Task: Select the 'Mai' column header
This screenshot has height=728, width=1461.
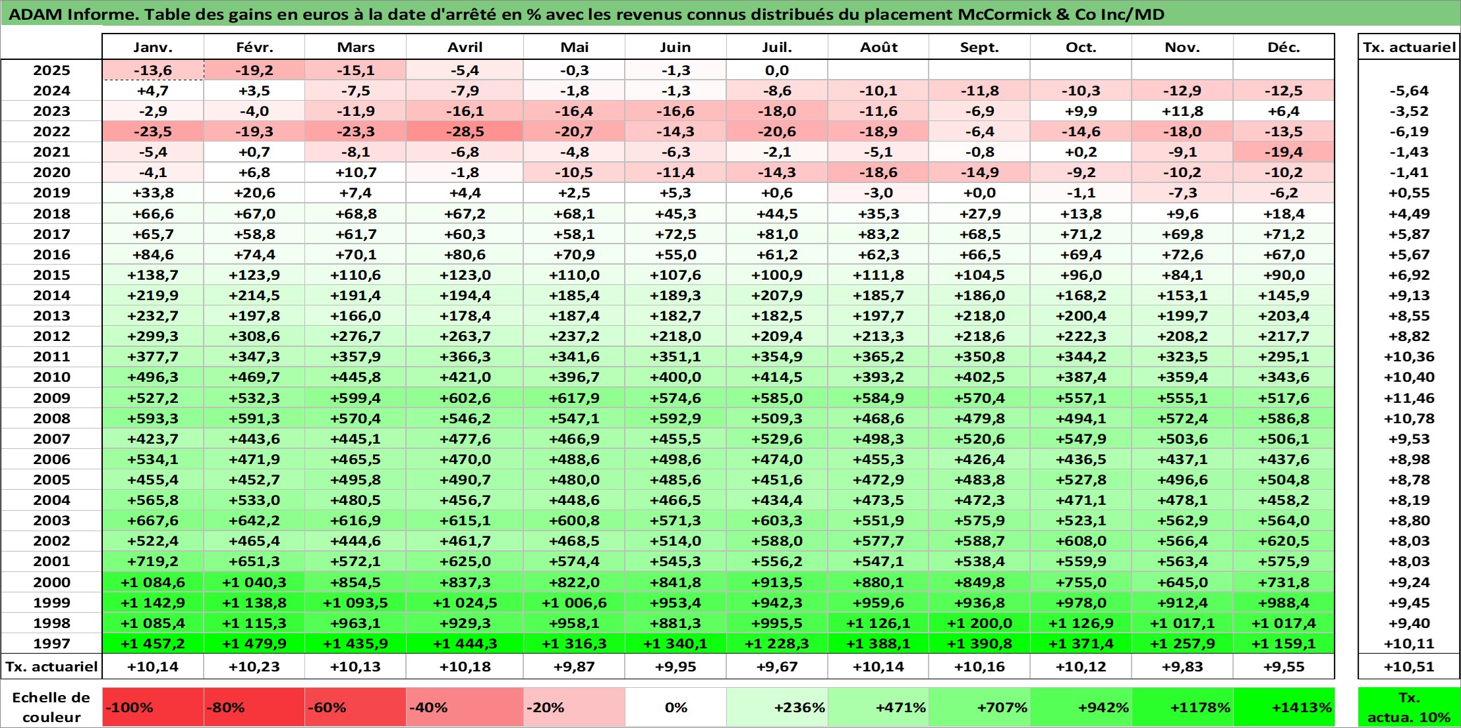Action: [574, 47]
